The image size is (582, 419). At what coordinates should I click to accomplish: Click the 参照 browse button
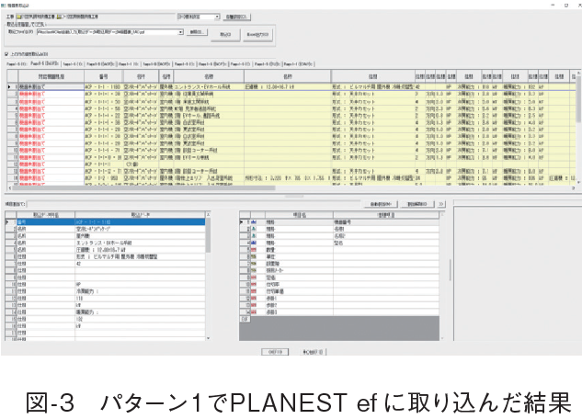197,32
